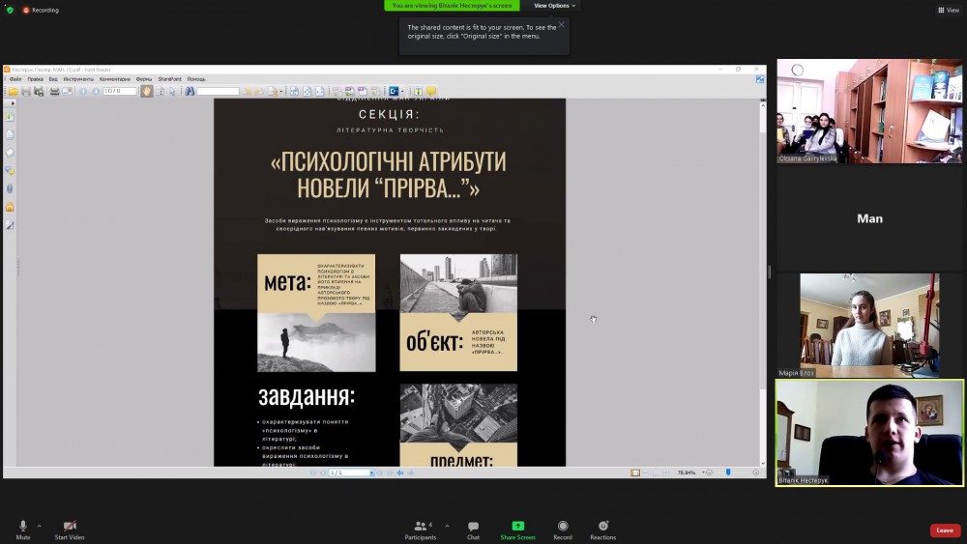Open the Правка menu in Foxit Reader
The width and height of the screenshot is (967, 544).
coord(35,79)
